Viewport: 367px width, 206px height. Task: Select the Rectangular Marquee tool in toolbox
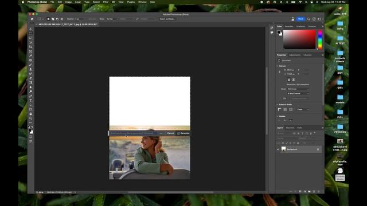click(30, 33)
